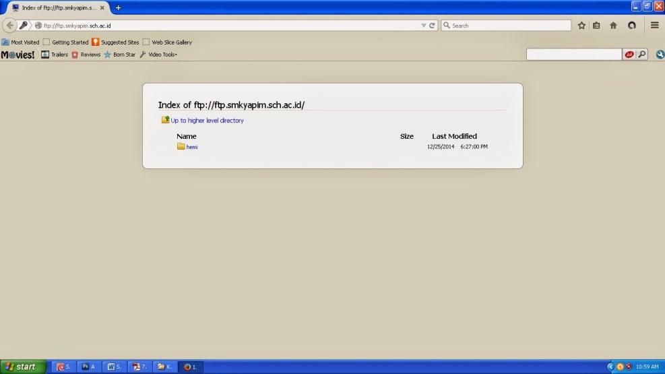
Task: Click the toolbar search magnifier button
Action: [642, 55]
